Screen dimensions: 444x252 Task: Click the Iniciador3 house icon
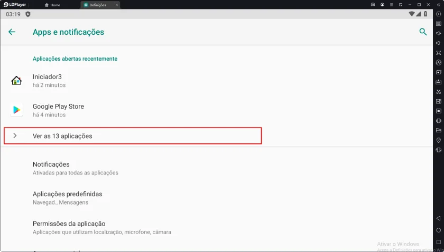click(x=16, y=81)
